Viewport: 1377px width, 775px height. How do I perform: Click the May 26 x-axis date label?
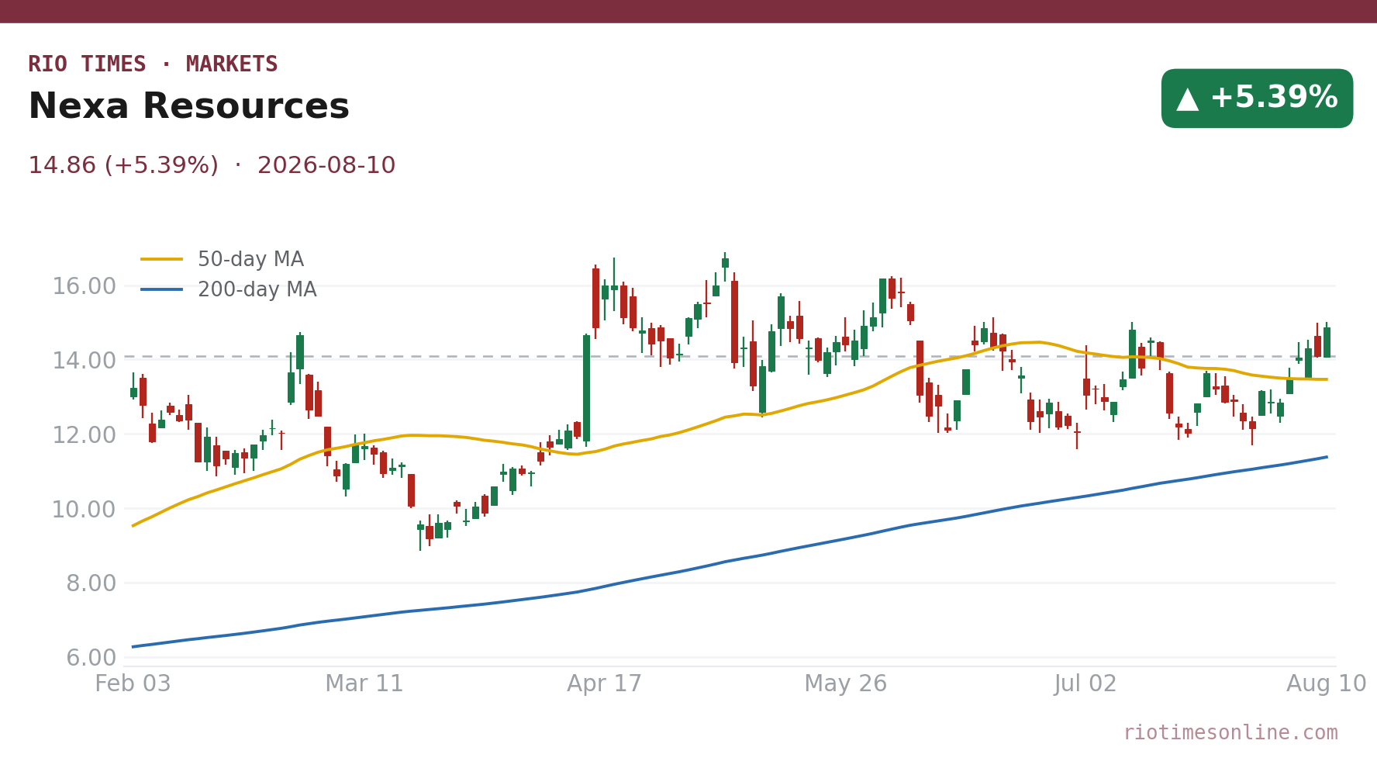[845, 684]
